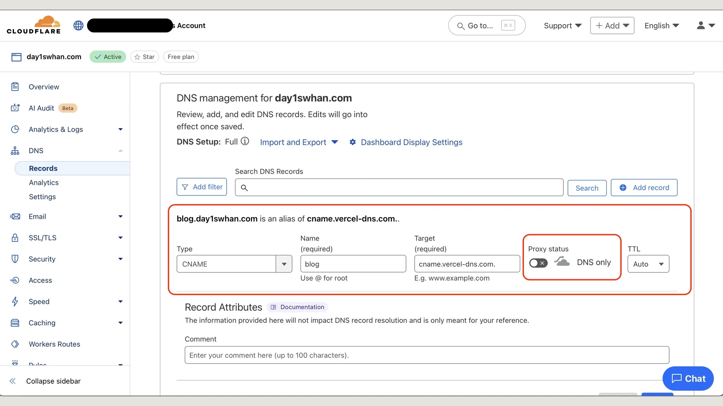Image resolution: width=723 pixels, height=406 pixels.
Task: Open the TTL Auto dropdown
Action: point(648,264)
